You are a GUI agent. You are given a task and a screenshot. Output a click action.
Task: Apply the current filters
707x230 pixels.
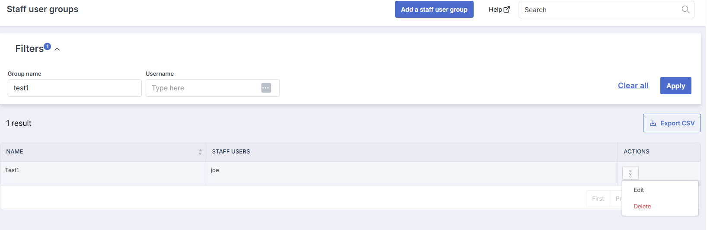676,86
